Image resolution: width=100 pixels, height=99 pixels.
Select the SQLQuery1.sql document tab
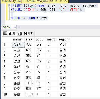click(30, 1)
